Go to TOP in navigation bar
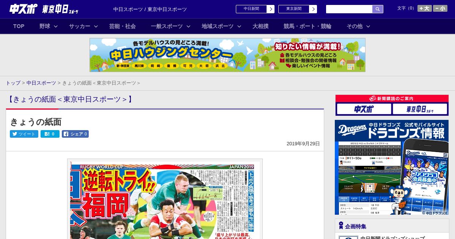Image resolution: width=455 pixels, height=239 pixels. [x=19, y=26]
